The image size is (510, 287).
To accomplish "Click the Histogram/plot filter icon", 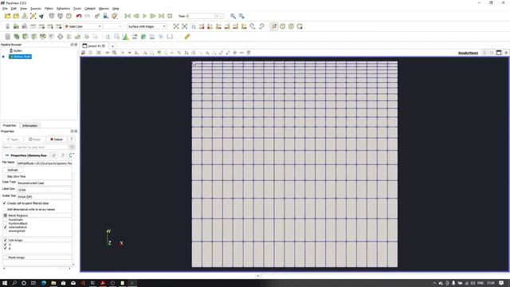I will coord(126,37).
